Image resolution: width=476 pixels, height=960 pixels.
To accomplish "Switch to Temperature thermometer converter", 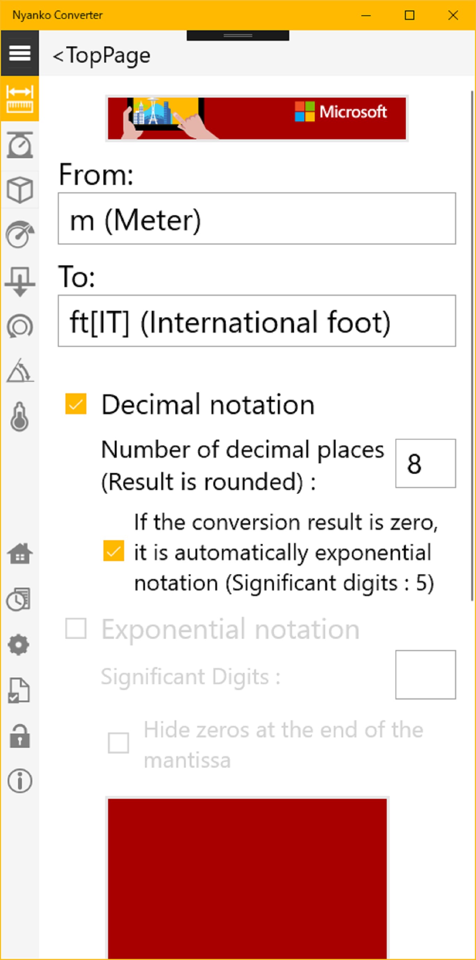I will (x=20, y=417).
